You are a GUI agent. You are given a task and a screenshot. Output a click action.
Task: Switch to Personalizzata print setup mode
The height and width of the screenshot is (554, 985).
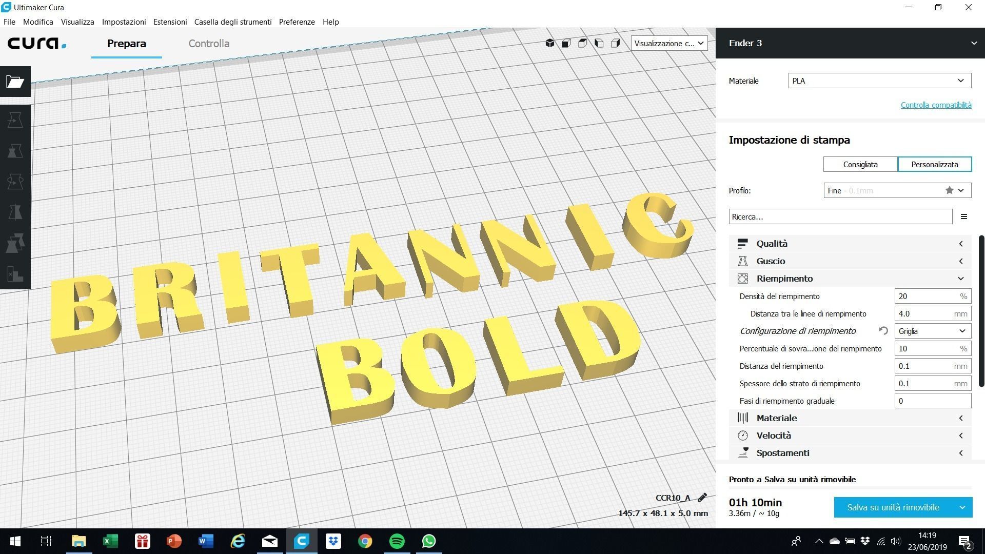935,164
